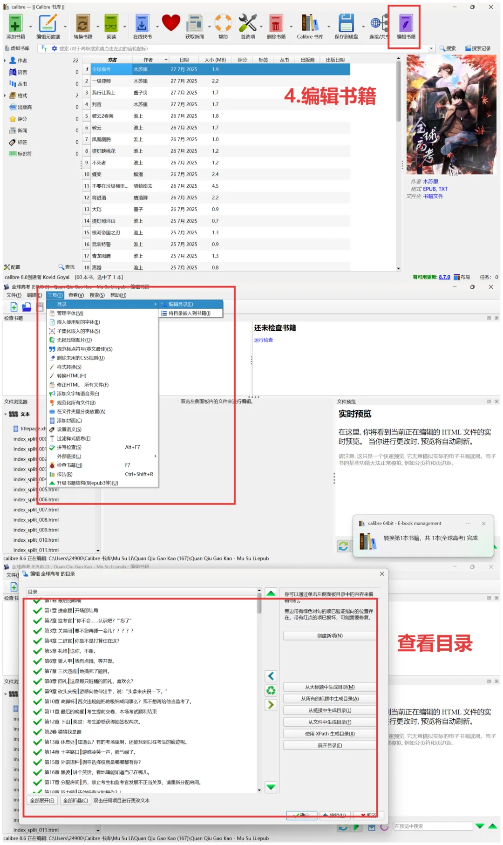Click the 搜索 search button
Viewport: 503px width, 845px height.
(448, 48)
